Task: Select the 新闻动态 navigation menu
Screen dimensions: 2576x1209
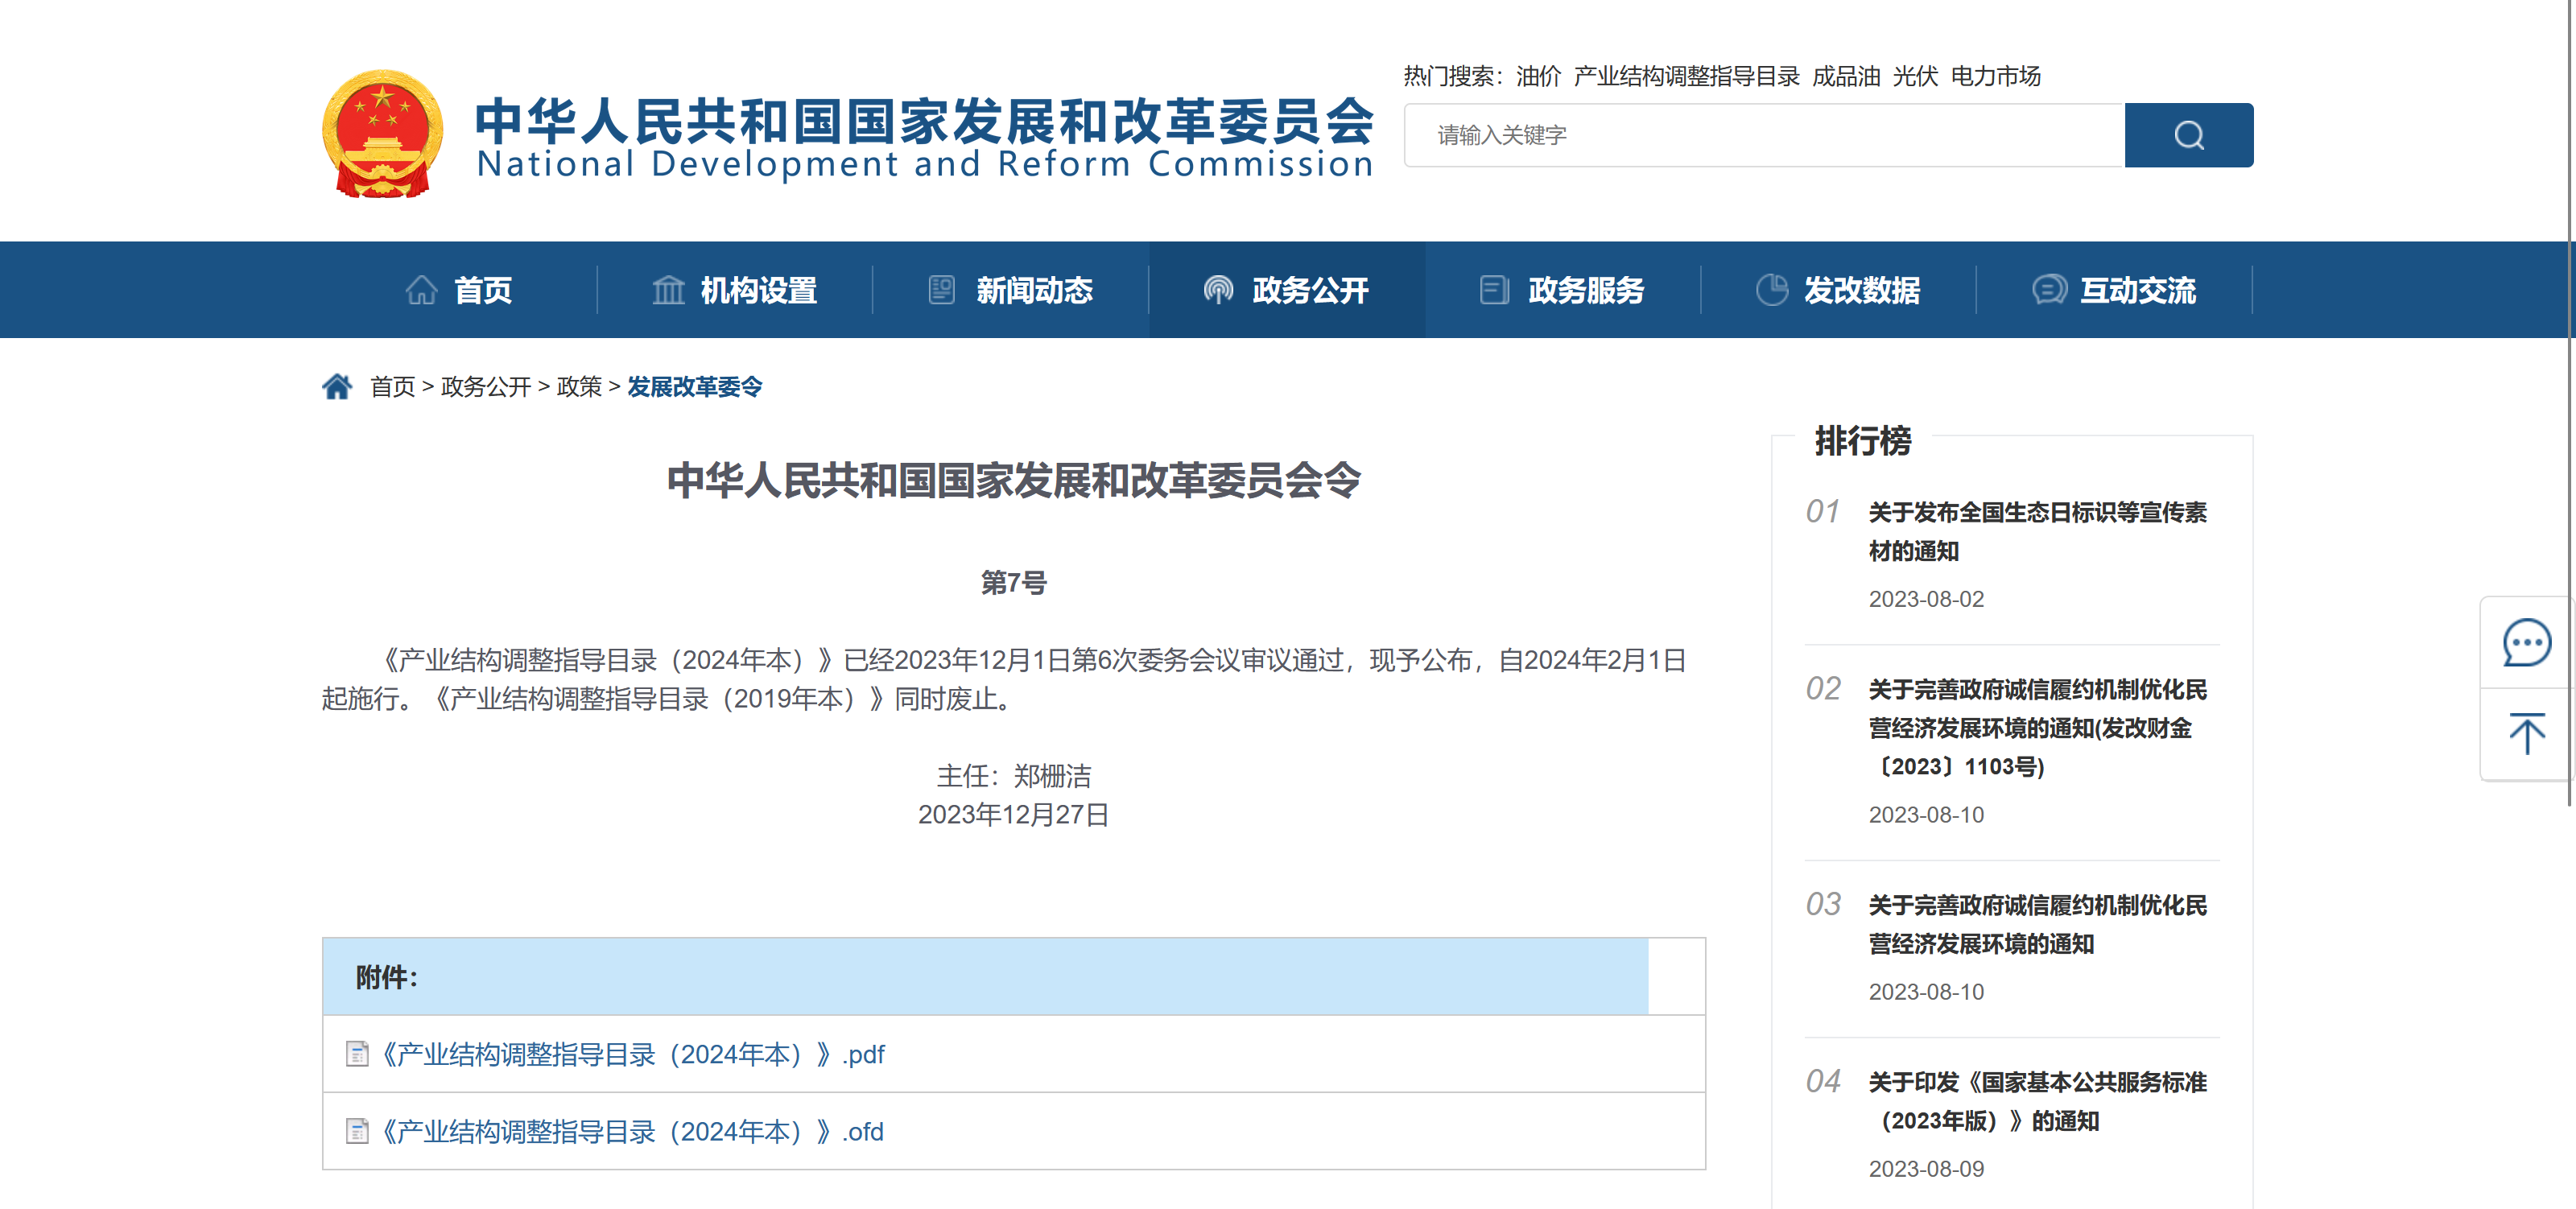Action: click(1033, 290)
